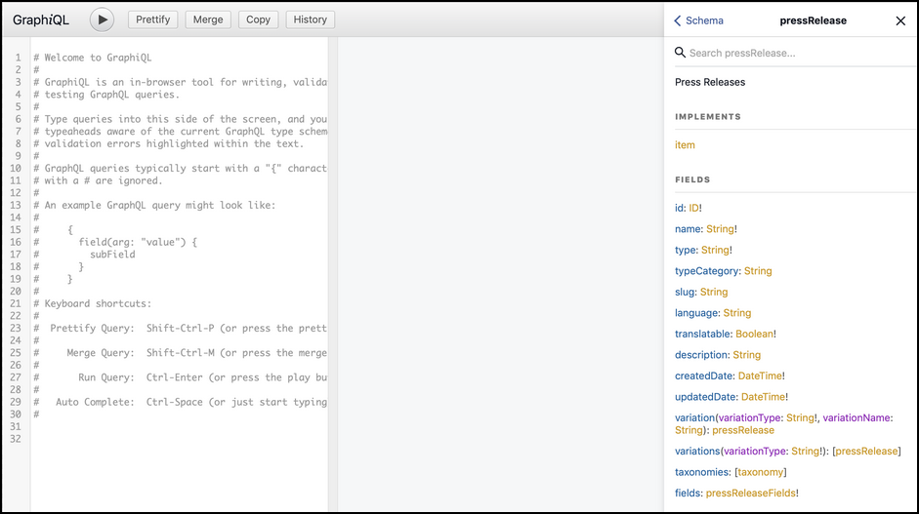This screenshot has width=919, height=514.
Task: Open DateTime type next to createdDate
Action: pyautogui.click(x=760, y=376)
